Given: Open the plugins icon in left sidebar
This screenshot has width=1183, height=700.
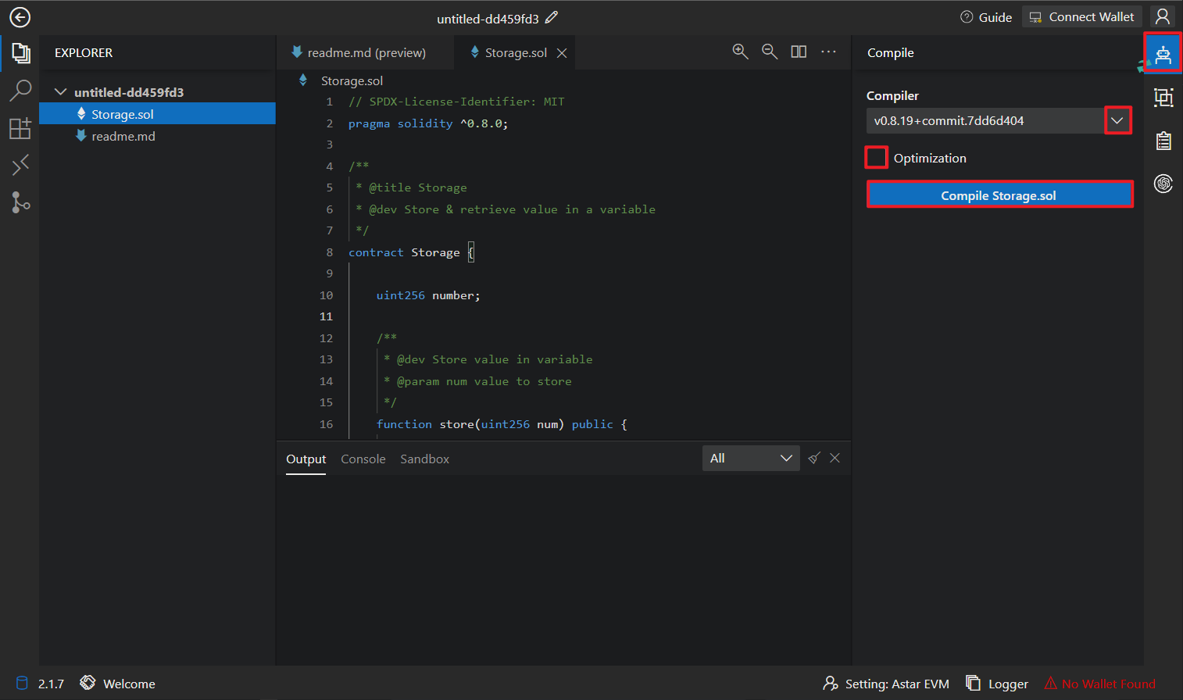Looking at the screenshot, I should pos(20,128).
